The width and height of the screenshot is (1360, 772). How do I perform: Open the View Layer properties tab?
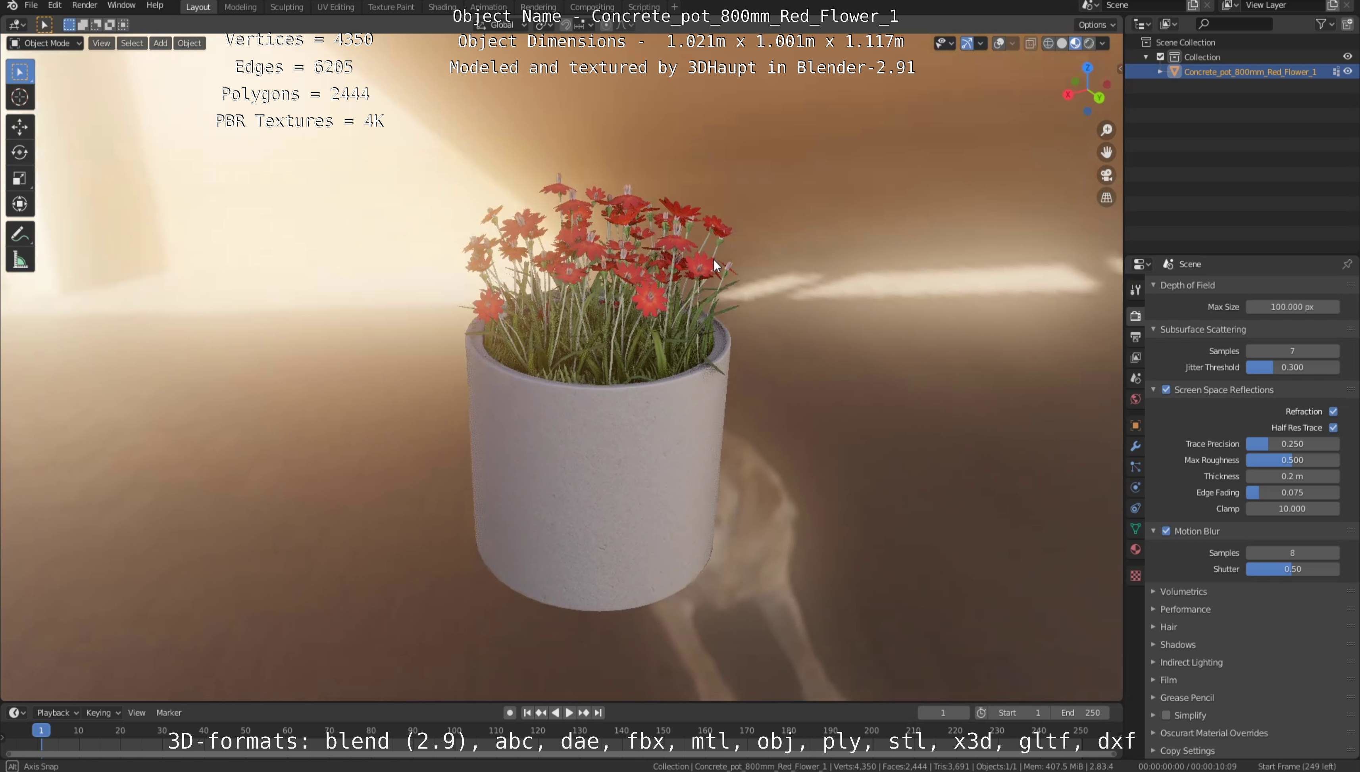(x=1135, y=357)
